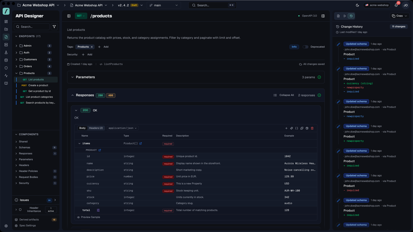Toggle the right panel icon next to OpenAPI 3.0
413x232 pixels.
point(323,16)
